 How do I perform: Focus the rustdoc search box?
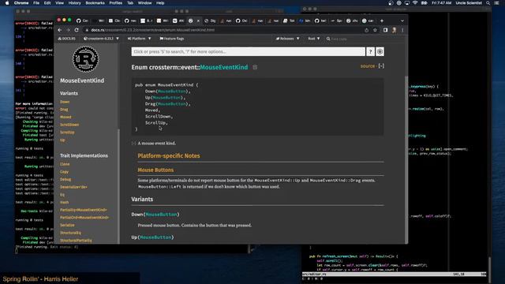tap(248, 51)
